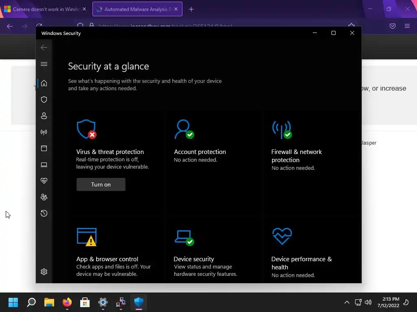Open Protection history clock icon in sidebar
This screenshot has width=417, height=312.
44,213
